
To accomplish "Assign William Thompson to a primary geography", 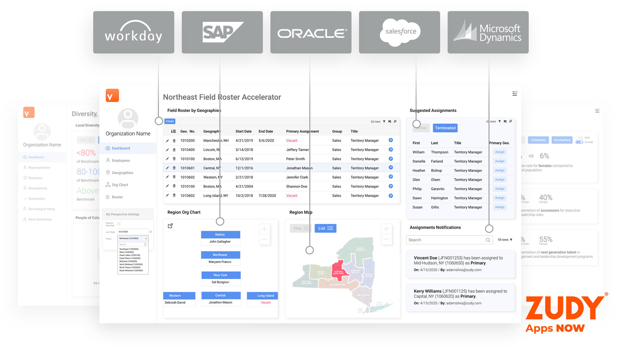I will (x=499, y=152).
